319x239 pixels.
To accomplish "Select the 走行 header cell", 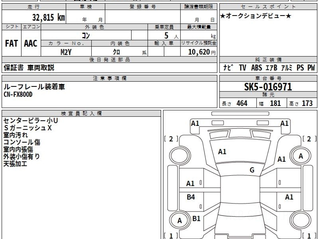I will pos(34,7).
